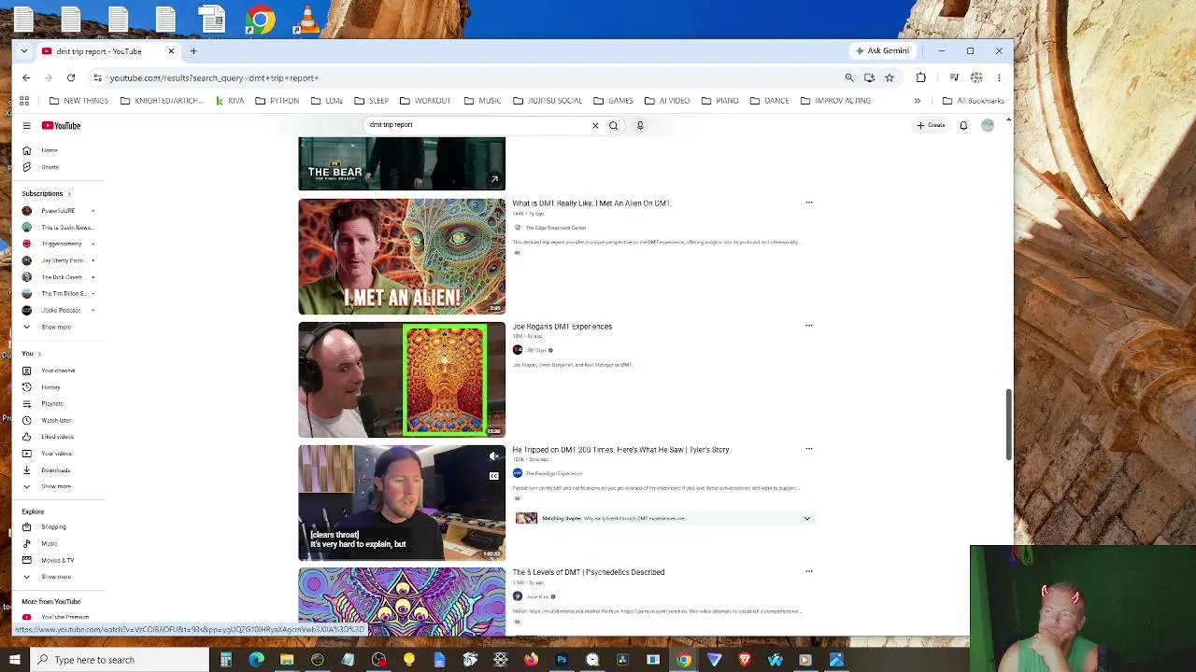This screenshot has height=672, width=1196.
Task: Open more options for 6 Levels video
Action: [809, 571]
